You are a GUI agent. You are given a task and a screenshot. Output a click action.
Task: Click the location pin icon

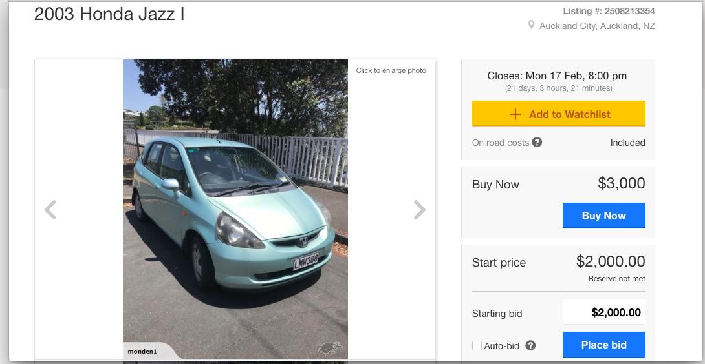tap(532, 25)
